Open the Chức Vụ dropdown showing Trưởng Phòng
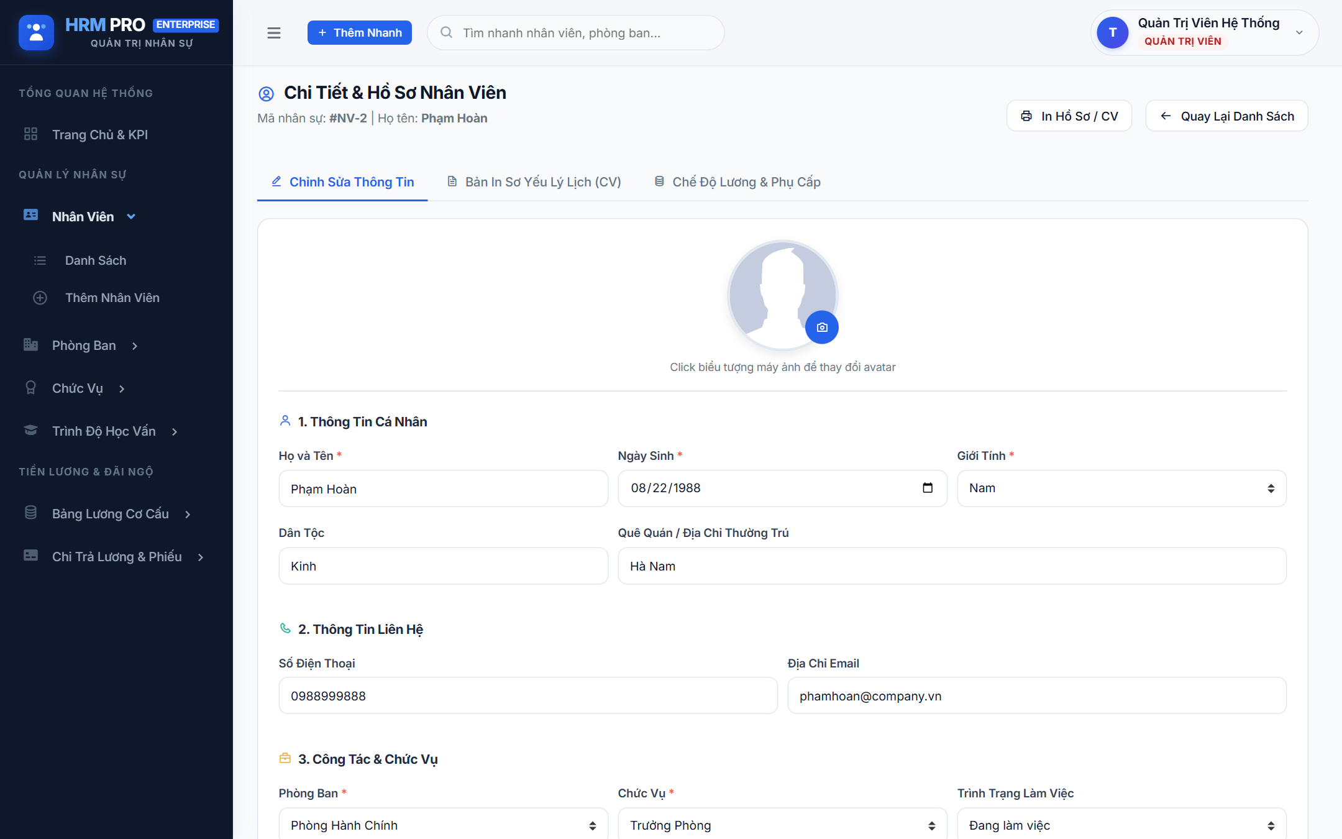Screen dimensions: 1342x839 782,824
